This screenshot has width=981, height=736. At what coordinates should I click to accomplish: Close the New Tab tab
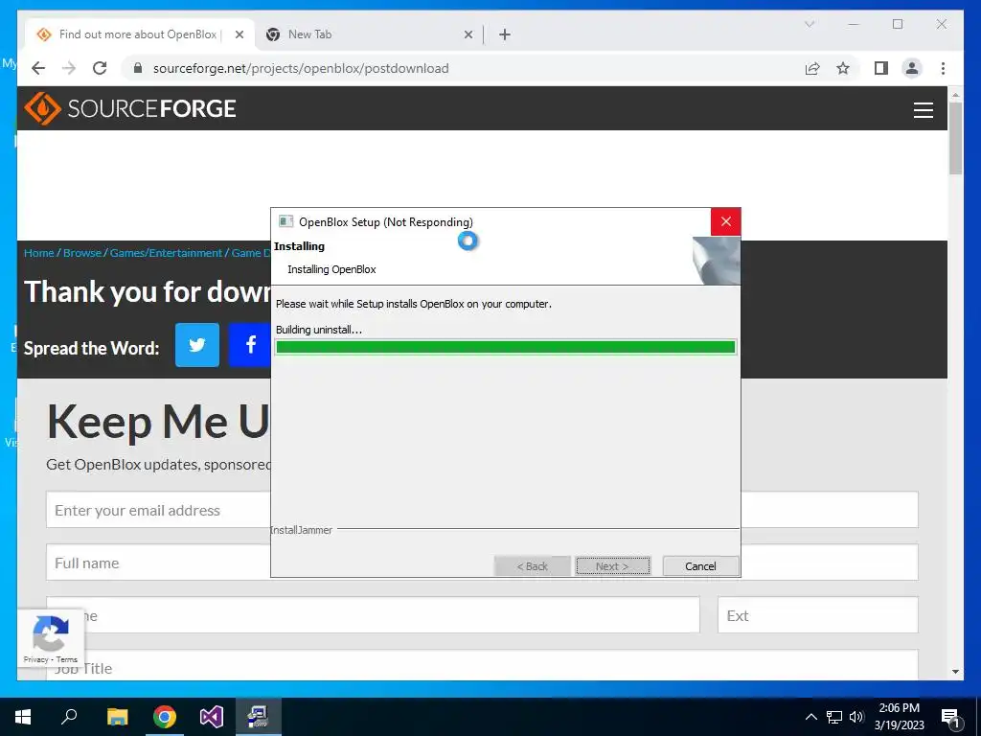coord(468,34)
